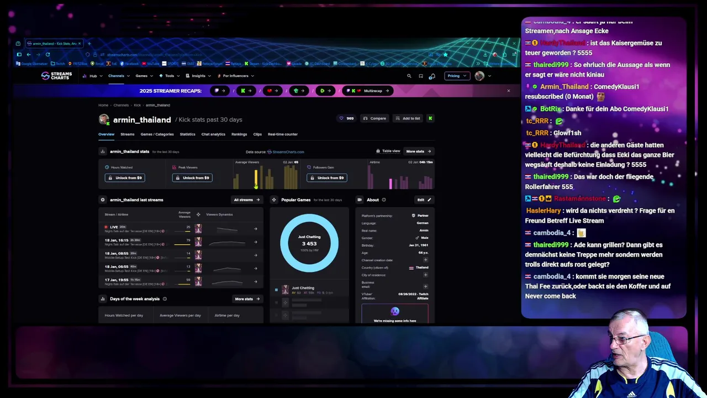
Task: Click the heart followers count 969
Action: pos(346,118)
